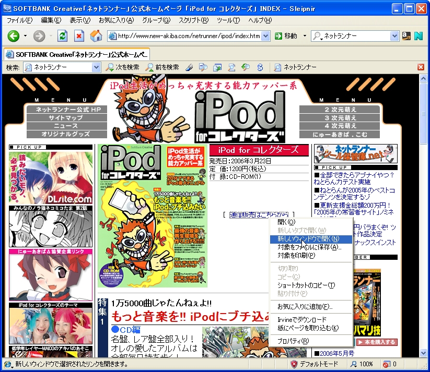Click the サイトマップ menu button

pos(67,118)
